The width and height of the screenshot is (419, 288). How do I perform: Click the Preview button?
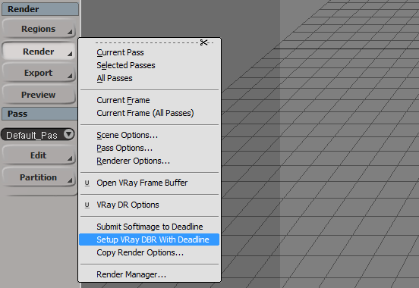(39, 95)
